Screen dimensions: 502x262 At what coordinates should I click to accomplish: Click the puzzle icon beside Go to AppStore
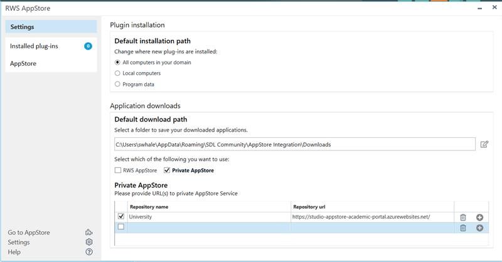pos(89,233)
